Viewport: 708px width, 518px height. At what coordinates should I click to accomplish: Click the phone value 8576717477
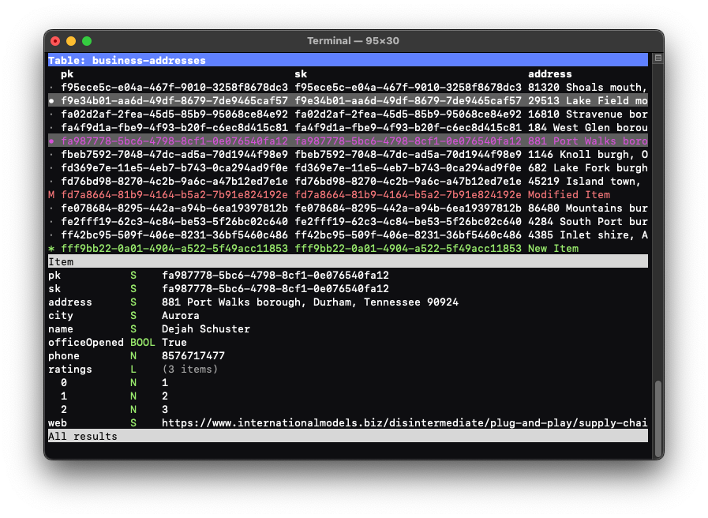[x=193, y=356]
